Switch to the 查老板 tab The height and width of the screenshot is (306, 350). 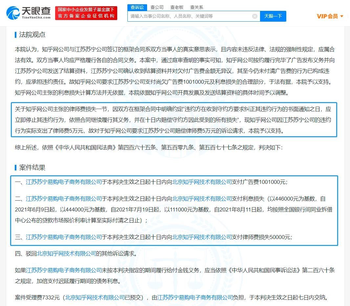click(x=177, y=7)
